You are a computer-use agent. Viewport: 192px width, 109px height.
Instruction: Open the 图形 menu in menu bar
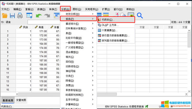[x=77, y=9]
